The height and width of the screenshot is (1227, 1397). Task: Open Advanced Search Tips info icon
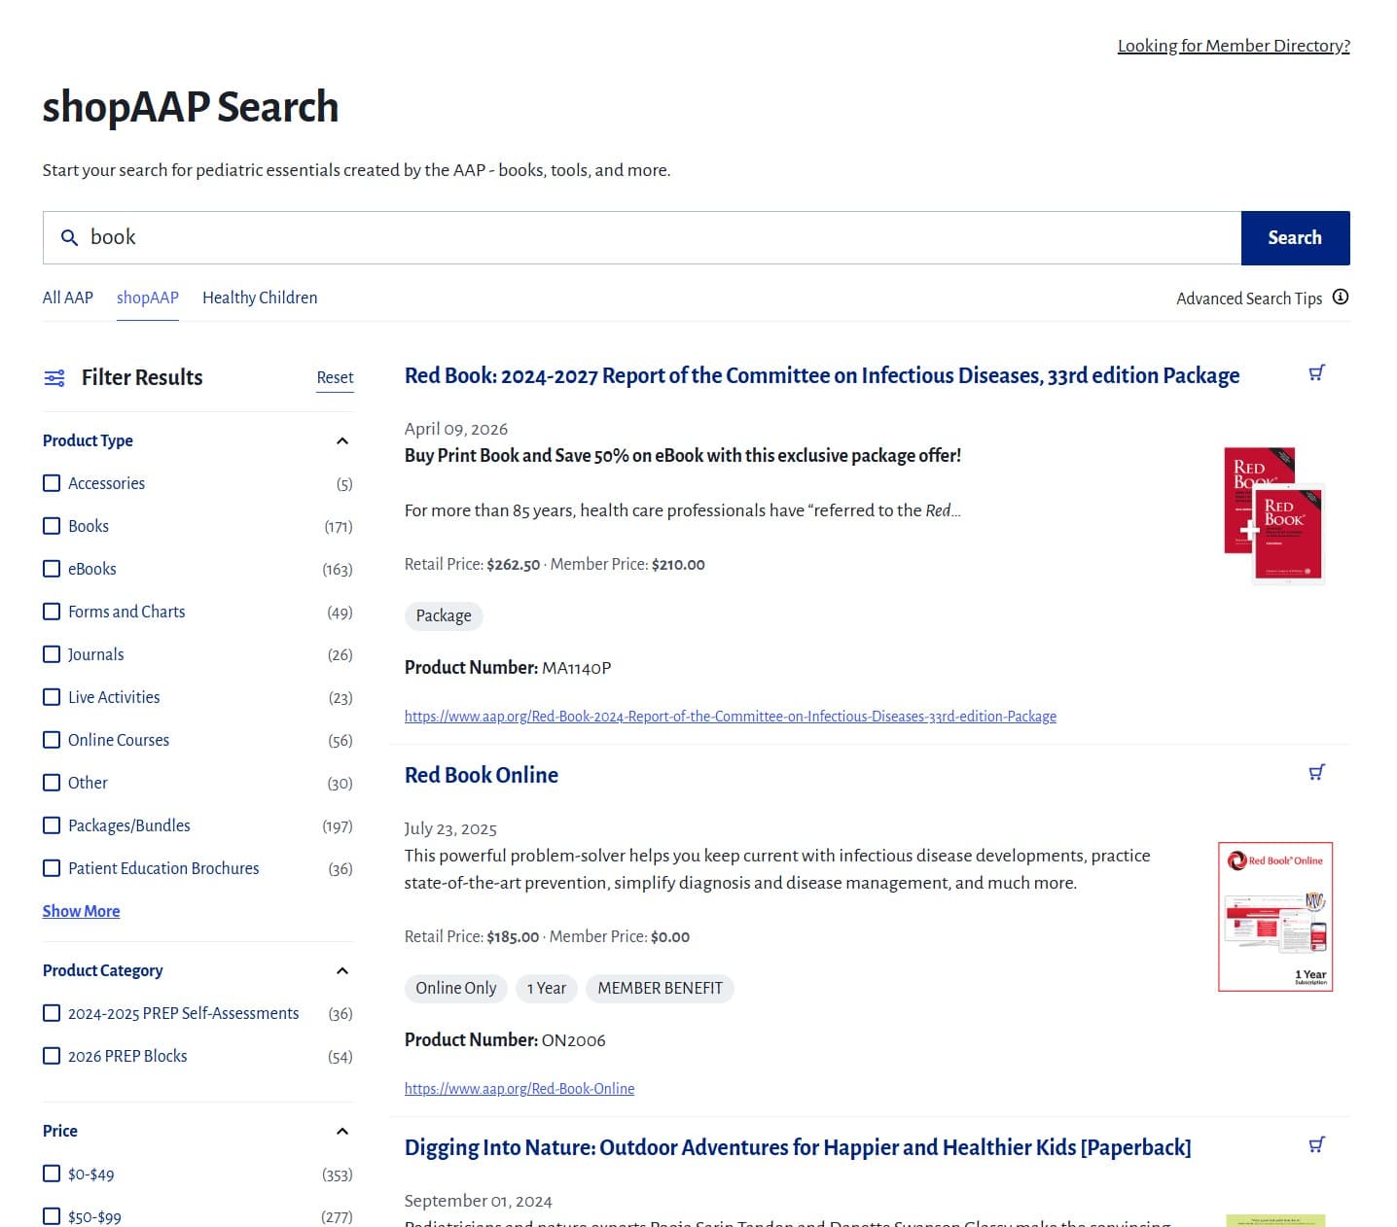[1341, 298]
